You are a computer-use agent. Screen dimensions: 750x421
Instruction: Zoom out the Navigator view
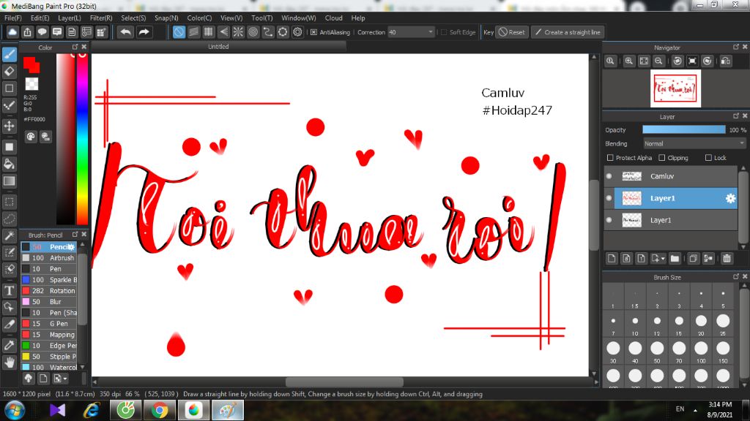658,61
